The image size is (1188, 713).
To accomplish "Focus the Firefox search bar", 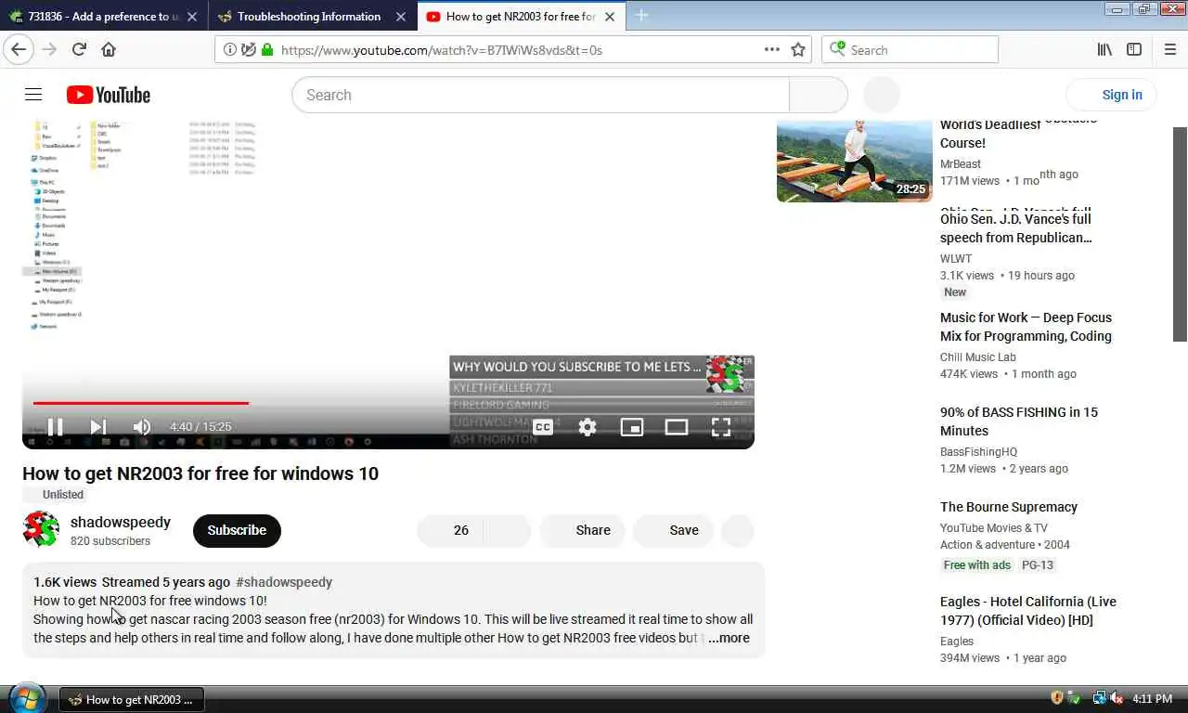I will click(x=910, y=50).
